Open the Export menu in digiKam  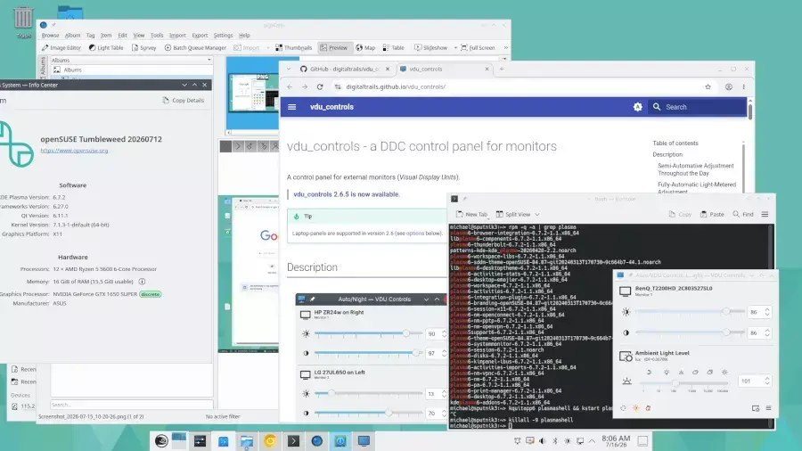[x=200, y=36]
